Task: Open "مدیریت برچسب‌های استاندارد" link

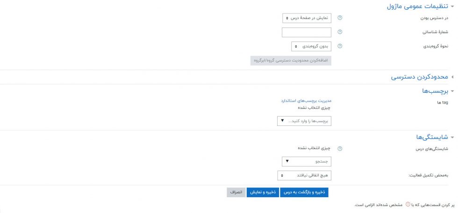Action: coord(306,101)
